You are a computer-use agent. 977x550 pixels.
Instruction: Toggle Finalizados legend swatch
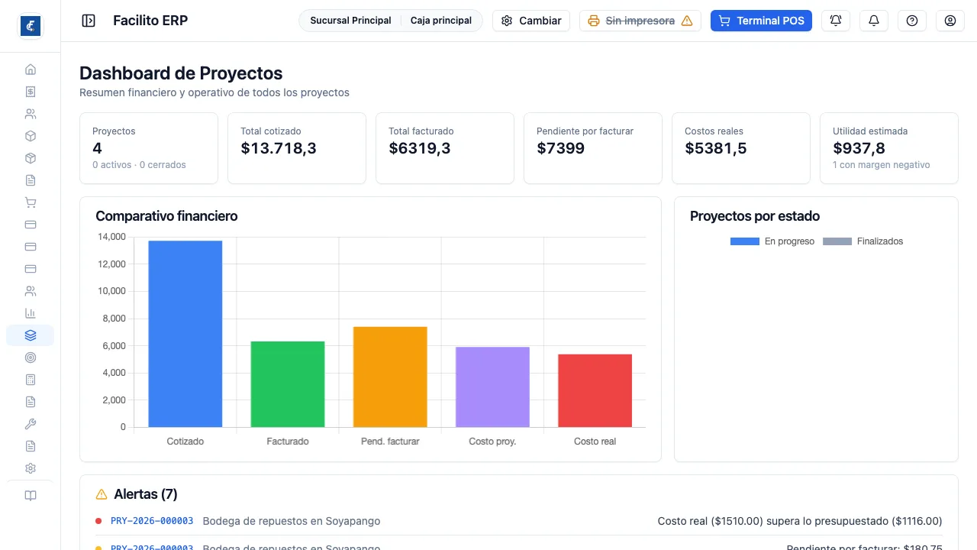coord(837,241)
